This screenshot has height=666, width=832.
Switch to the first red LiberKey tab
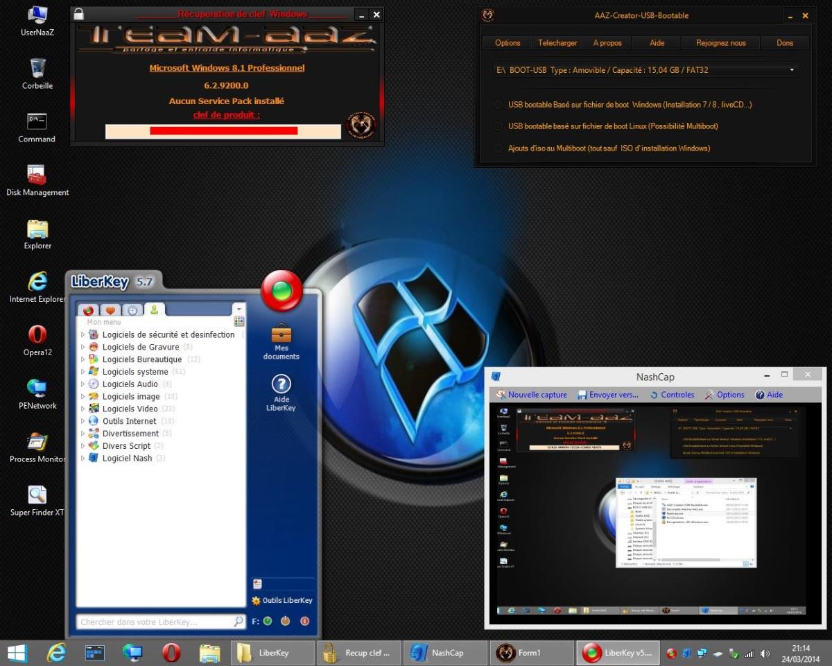coord(87,310)
